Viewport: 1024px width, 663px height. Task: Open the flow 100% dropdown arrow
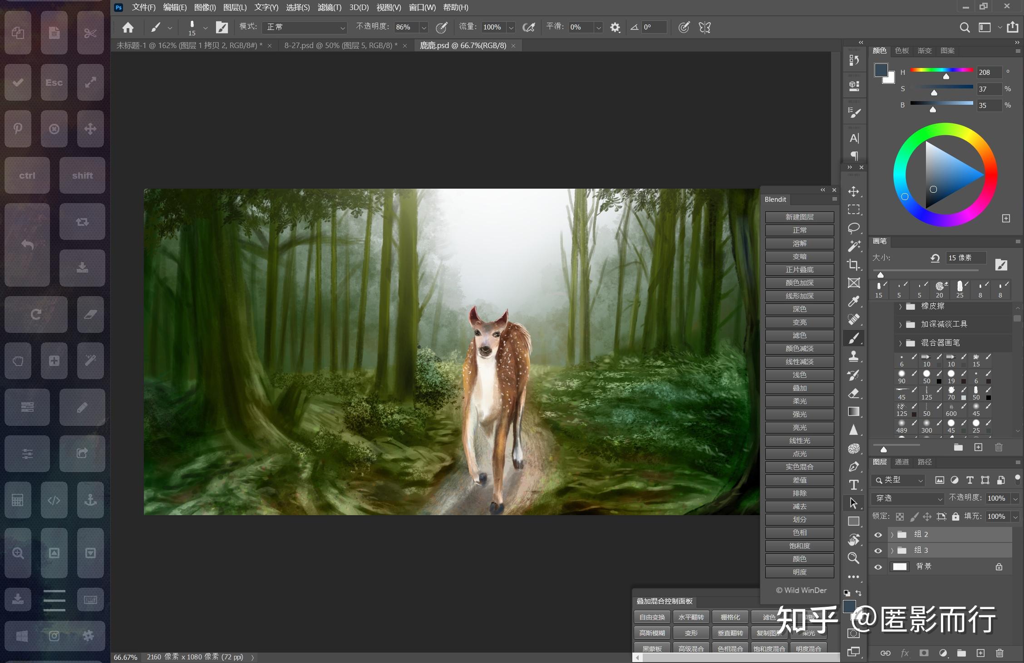pos(511,28)
